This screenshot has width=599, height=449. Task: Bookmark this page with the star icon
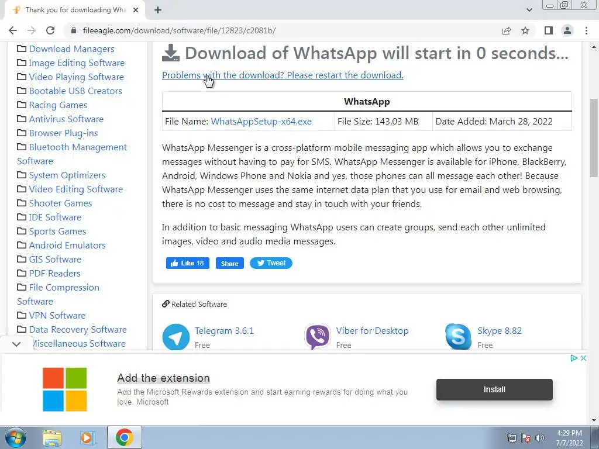(525, 30)
